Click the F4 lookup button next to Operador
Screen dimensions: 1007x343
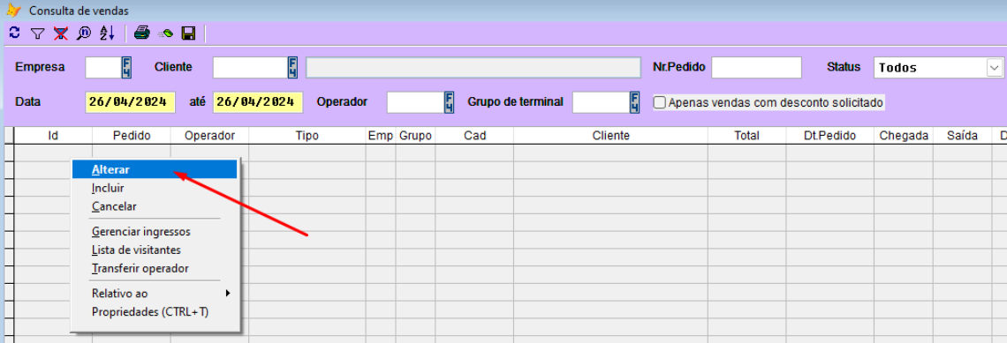[450, 102]
